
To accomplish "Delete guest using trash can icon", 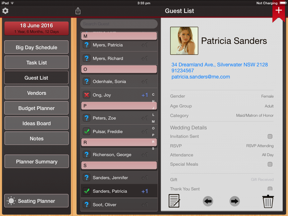I will 268,201.
